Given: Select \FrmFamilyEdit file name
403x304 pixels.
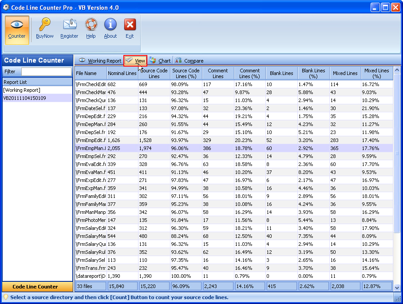Looking at the screenshot, I should (x=91, y=196).
